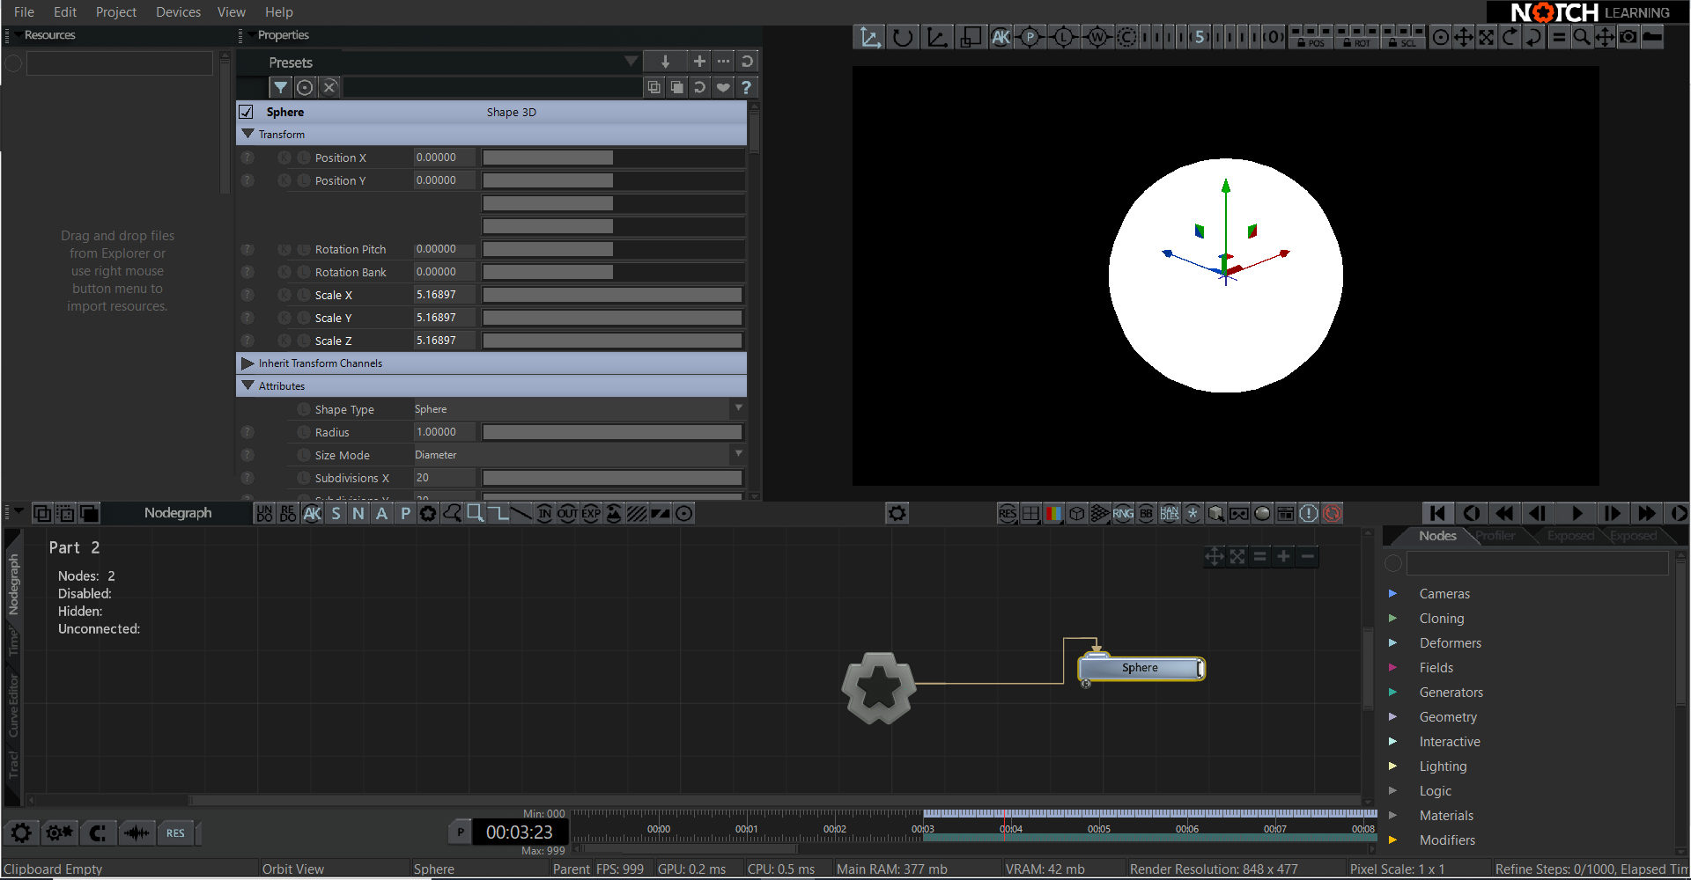
Task: Click the BB bounding box icon
Action: pos(1146,513)
